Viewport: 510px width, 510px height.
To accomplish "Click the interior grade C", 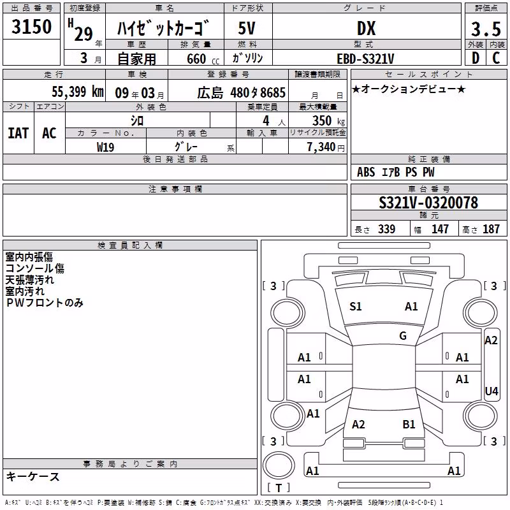I will (x=496, y=58).
